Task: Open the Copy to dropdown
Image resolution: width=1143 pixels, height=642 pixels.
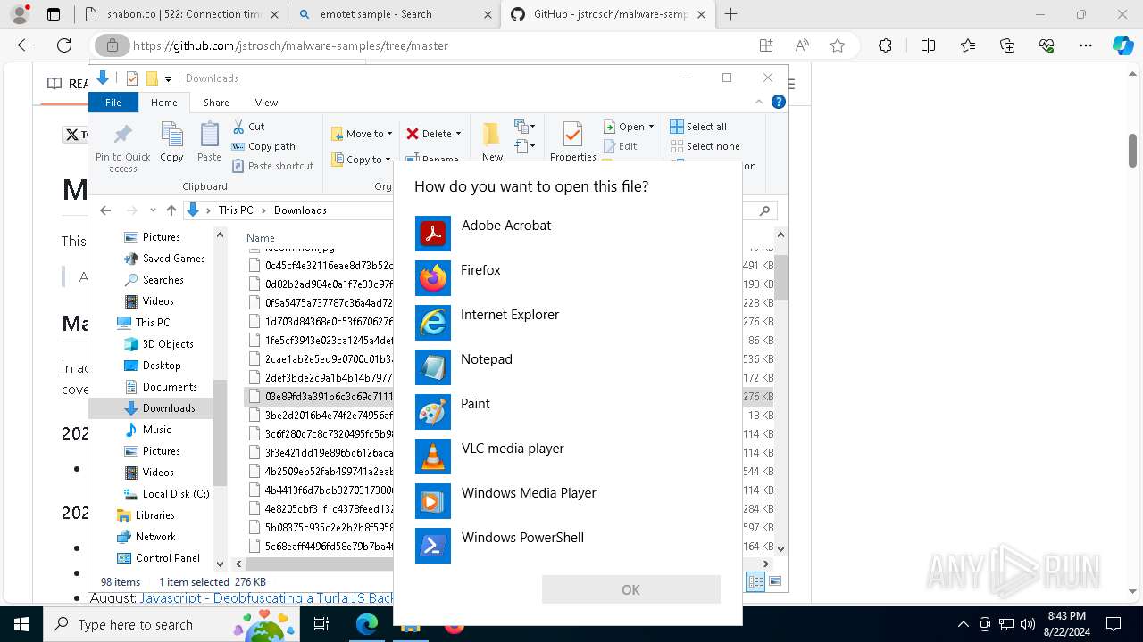Action: (x=361, y=160)
